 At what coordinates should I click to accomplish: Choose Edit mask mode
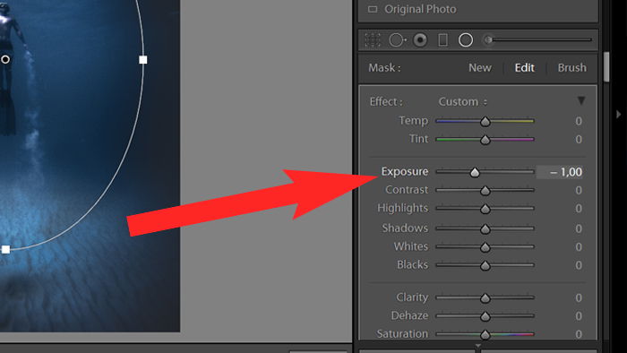click(x=524, y=67)
